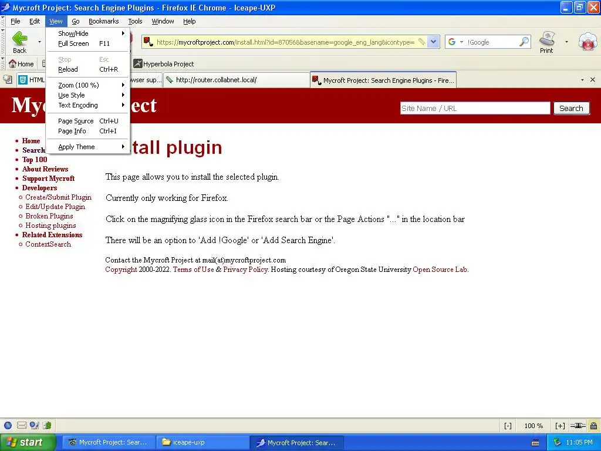
Task: Select the Mycroft Project tab
Action: point(383,80)
